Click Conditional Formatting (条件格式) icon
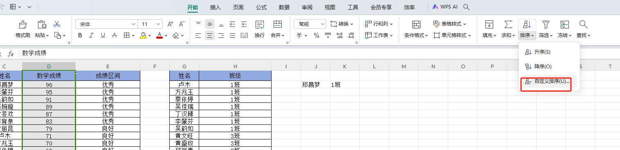 coord(416,24)
